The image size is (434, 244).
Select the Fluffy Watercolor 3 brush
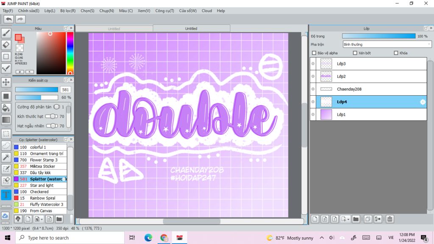(40, 205)
